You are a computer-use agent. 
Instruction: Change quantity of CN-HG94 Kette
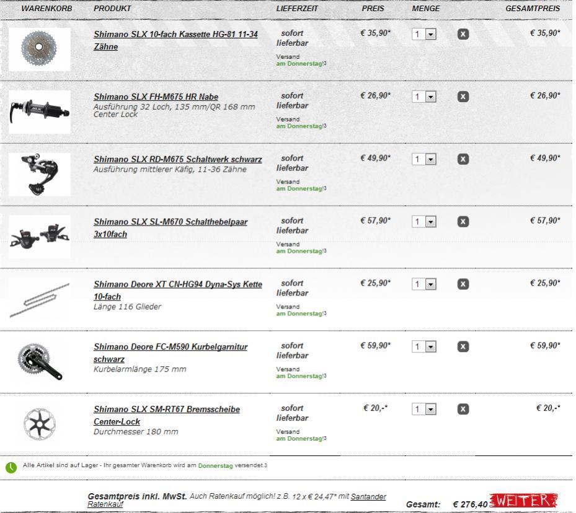[424, 284]
